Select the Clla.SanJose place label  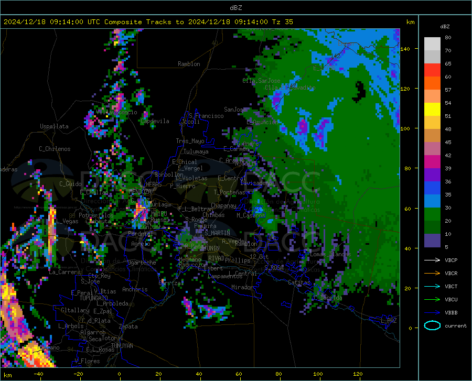click(x=261, y=81)
